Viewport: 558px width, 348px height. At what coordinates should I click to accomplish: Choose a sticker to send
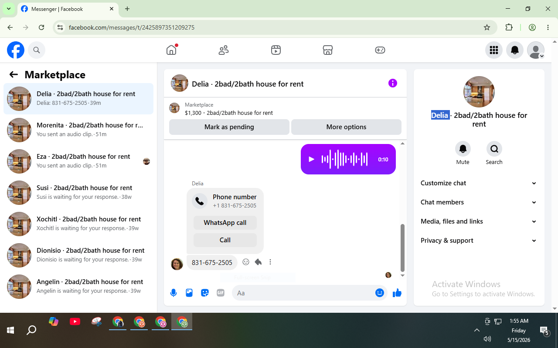tap(205, 293)
